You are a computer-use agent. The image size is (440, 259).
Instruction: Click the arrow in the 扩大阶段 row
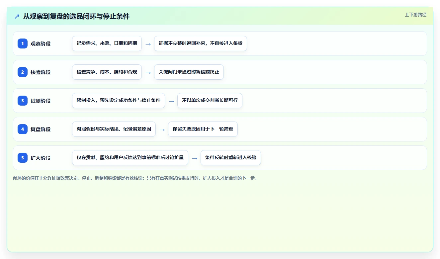point(195,158)
